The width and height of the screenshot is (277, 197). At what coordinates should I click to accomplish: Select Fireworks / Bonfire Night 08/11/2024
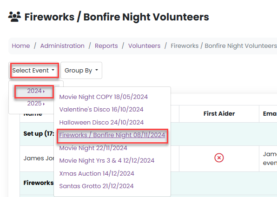112,135
